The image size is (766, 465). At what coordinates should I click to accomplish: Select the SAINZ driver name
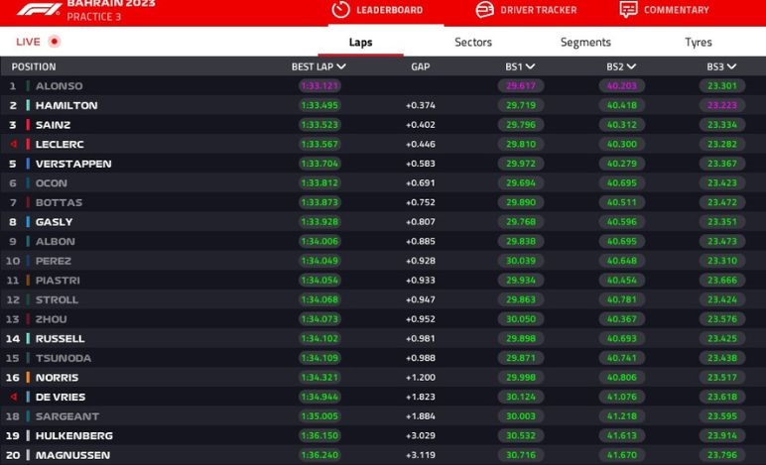tap(53, 125)
